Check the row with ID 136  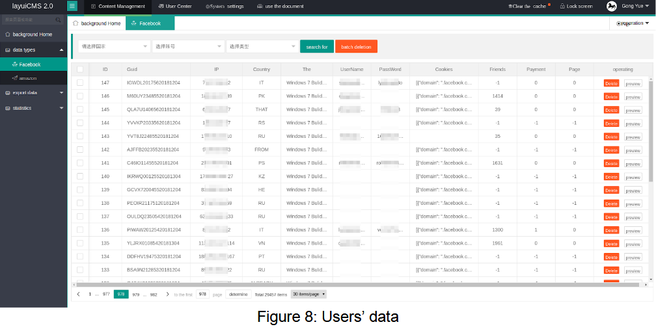click(x=80, y=230)
